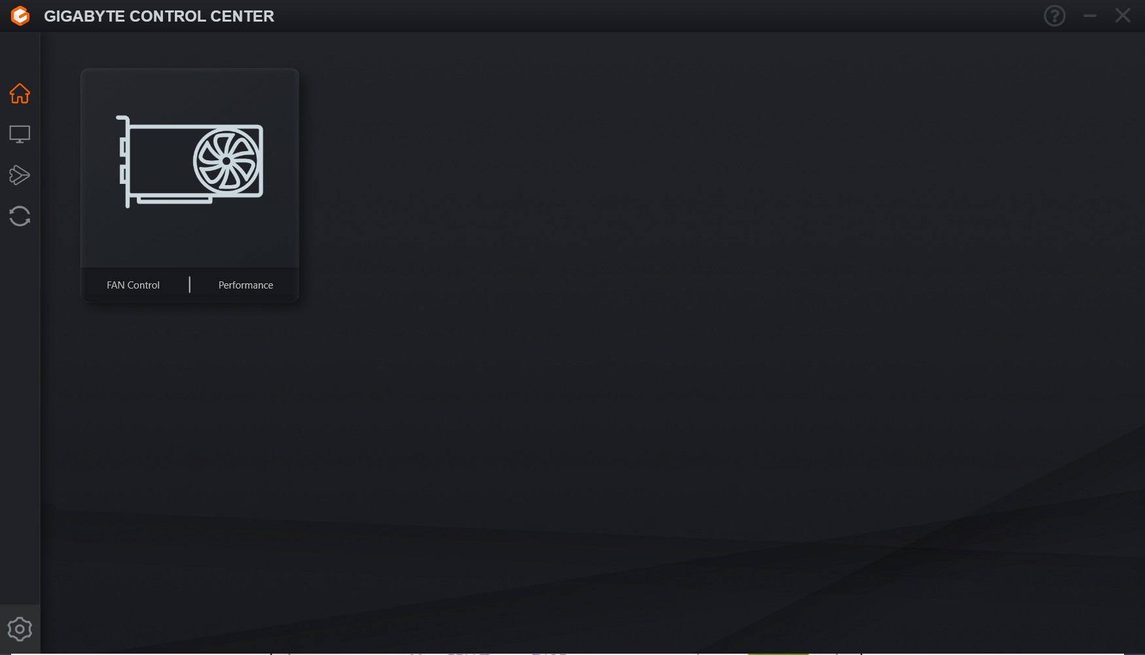Click the divider between FAN Control and Performance
The image size is (1145, 655).
[190, 285]
